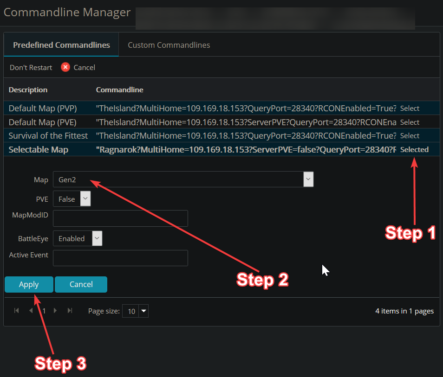Click previous page arrow icon
The width and height of the screenshot is (443, 377).
[x=31, y=311]
